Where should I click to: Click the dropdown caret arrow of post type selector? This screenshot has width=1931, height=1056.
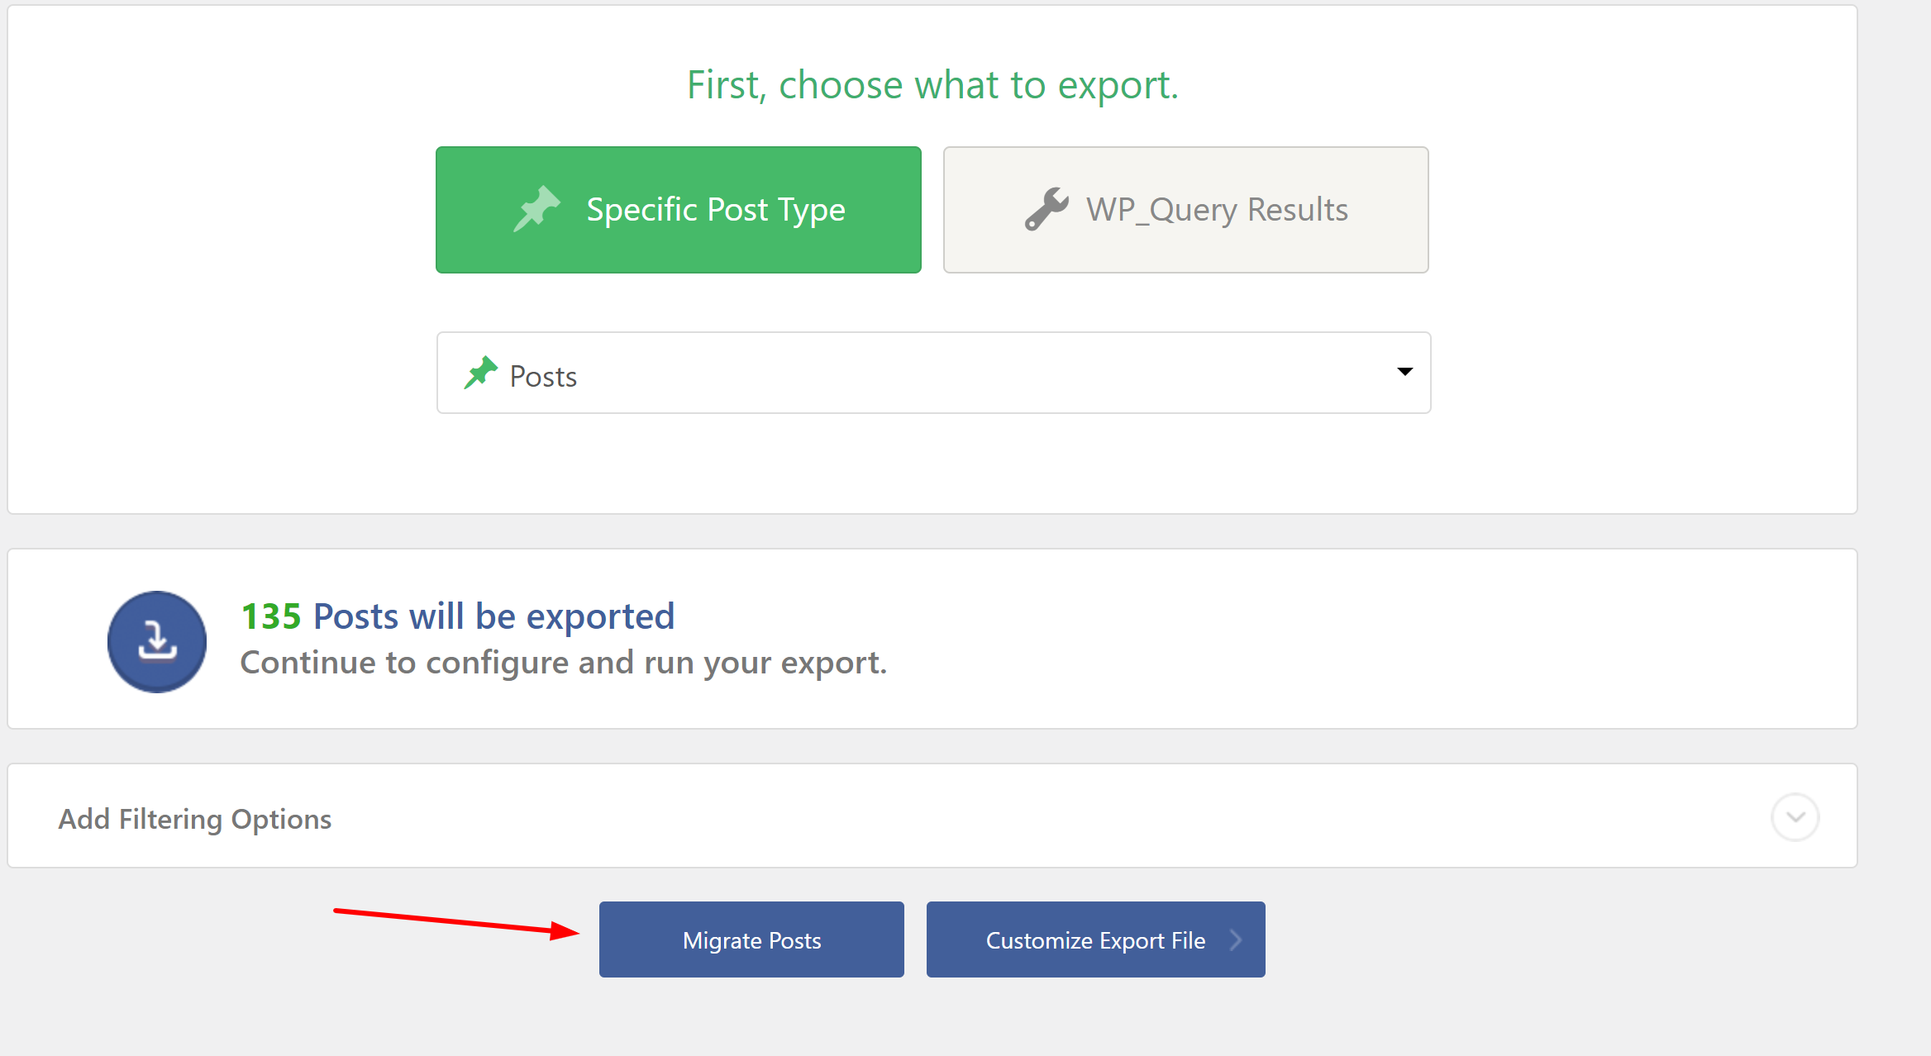(1404, 371)
